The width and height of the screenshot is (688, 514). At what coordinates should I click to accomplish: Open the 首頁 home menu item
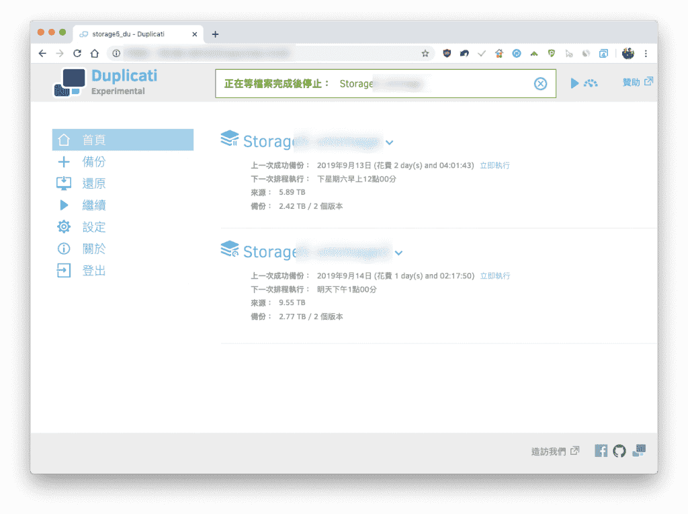123,140
